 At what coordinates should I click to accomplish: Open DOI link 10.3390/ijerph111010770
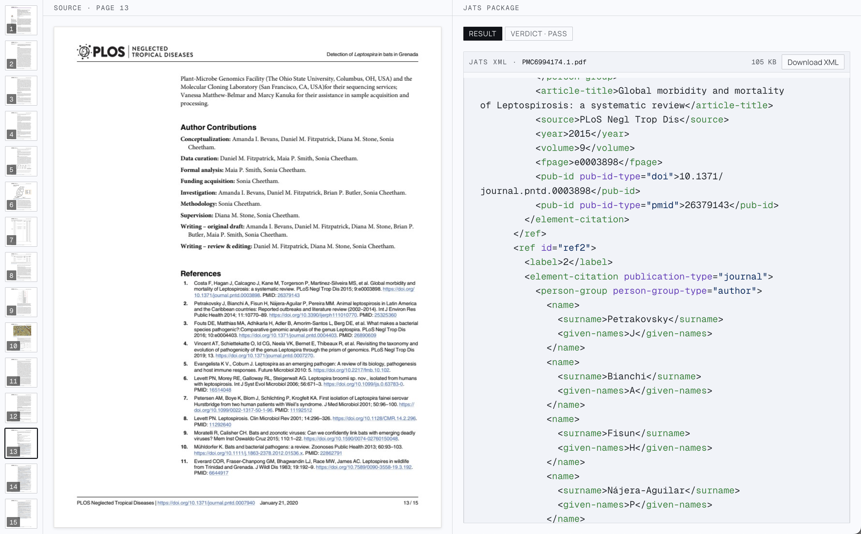click(x=313, y=315)
